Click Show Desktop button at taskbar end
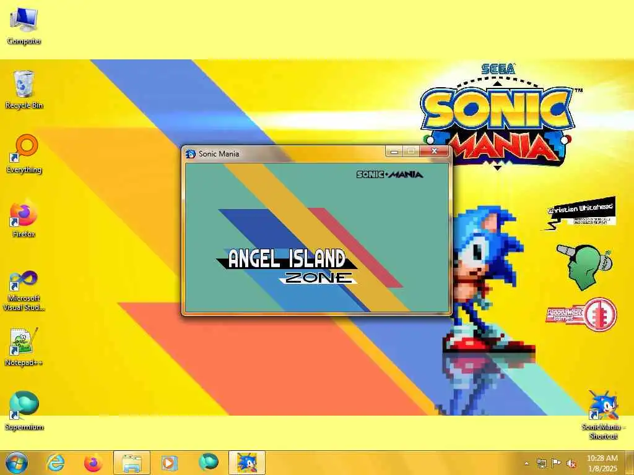 click(630, 463)
